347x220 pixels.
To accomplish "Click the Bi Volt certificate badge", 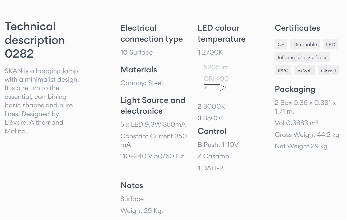I will [305, 70].
